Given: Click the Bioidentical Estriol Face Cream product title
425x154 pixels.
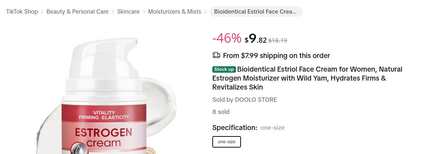Looking at the screenshot, I should 308,78.
